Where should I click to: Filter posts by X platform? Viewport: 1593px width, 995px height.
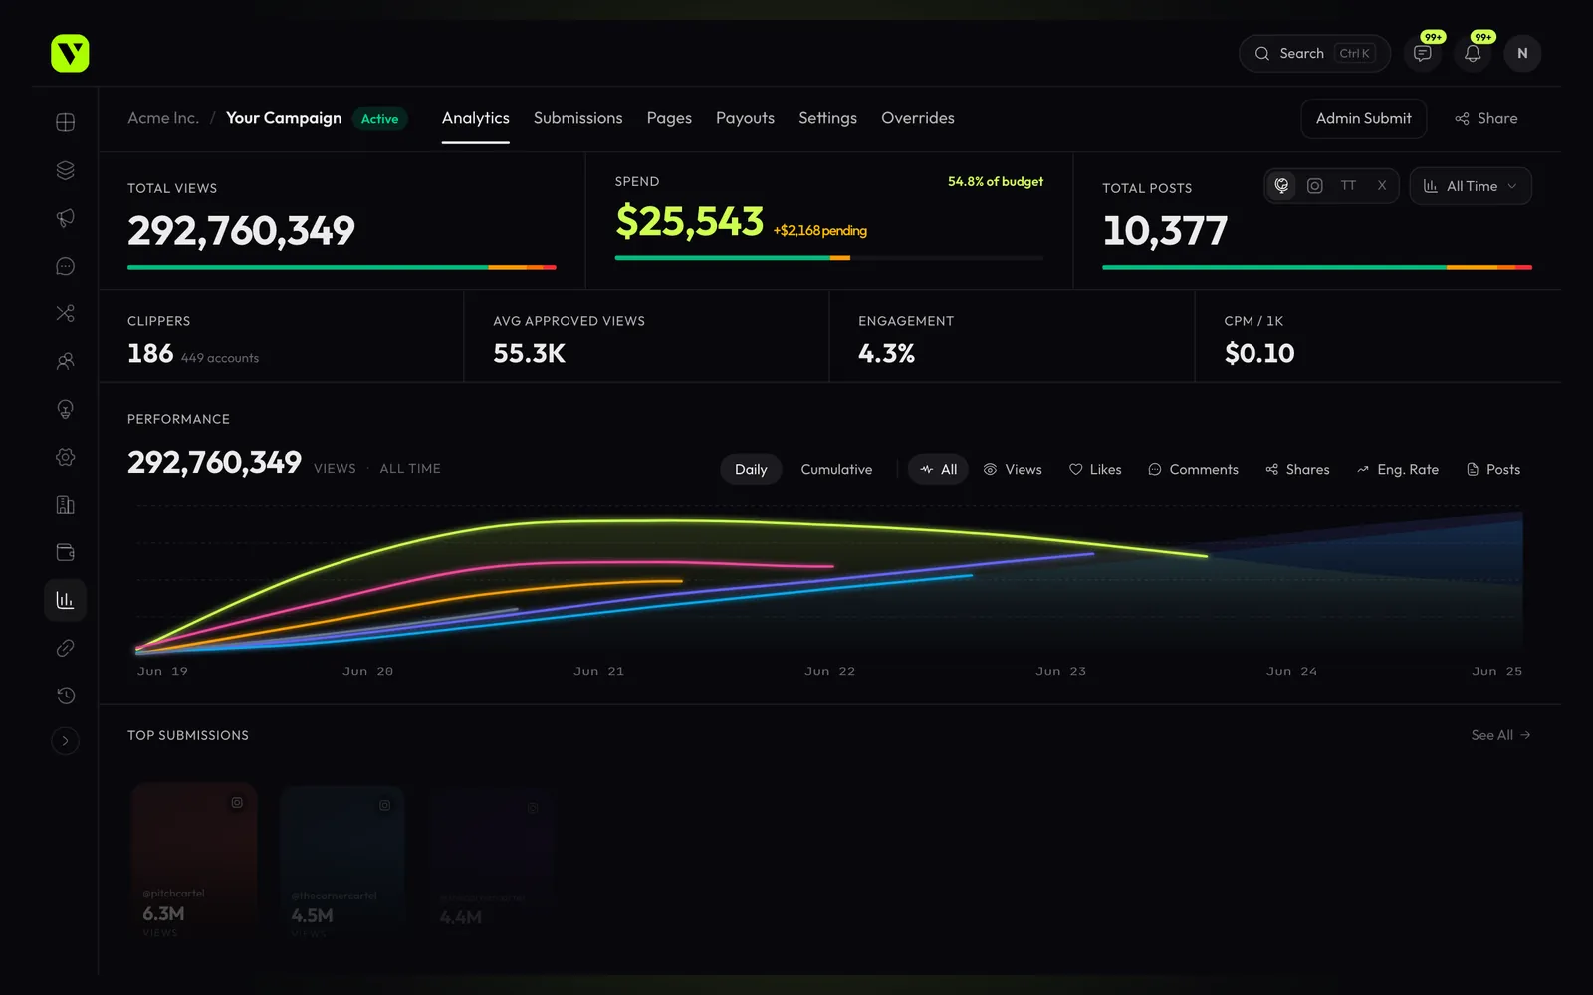(x=1382, y=186)
